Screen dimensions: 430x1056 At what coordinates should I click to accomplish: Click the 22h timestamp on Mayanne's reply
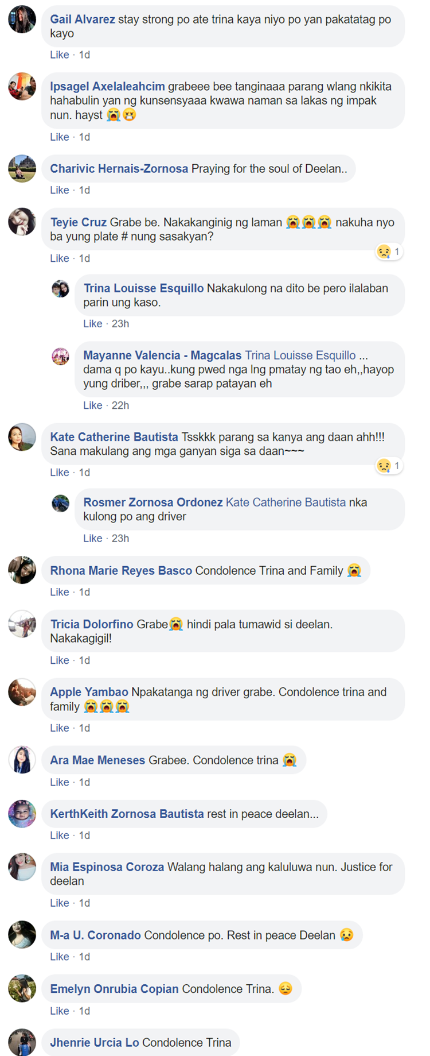(120, 405)
